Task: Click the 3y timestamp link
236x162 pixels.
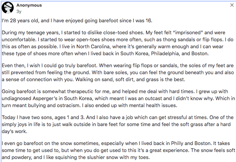Action: pos(19,12)
